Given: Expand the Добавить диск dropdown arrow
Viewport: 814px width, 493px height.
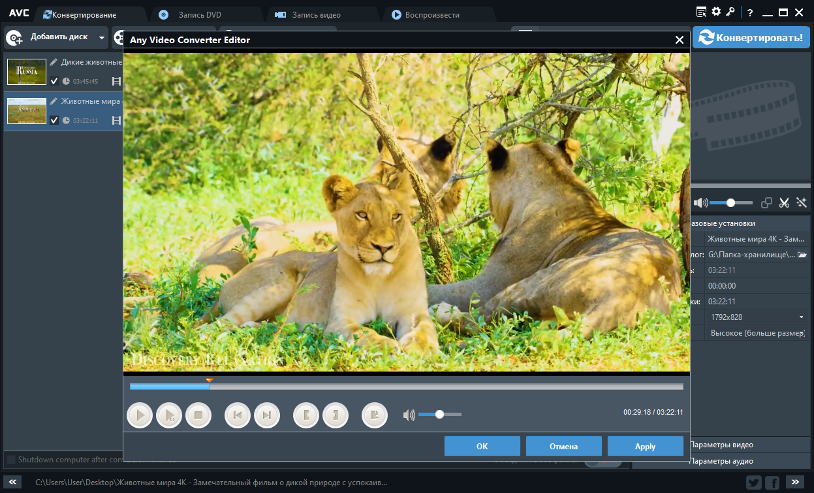Looking at the screenshot, I should (x=101, y=38).
